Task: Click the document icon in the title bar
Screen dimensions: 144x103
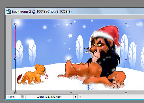Action: (8, 11)
